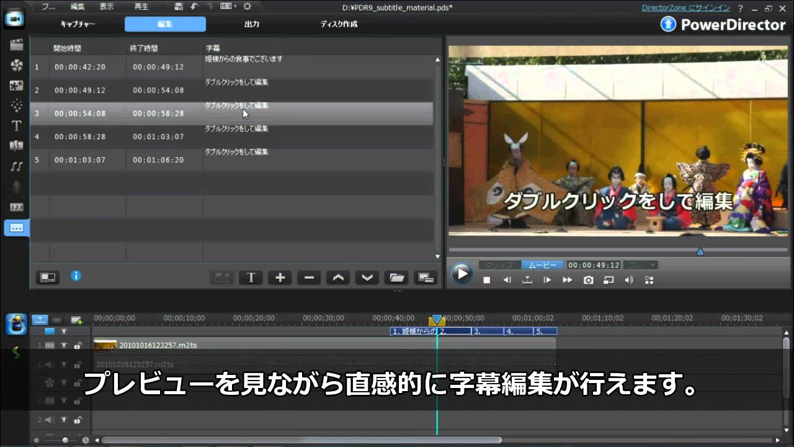This screenshot has width=794, height=447.
Task: Switch to the 出力 tab
Action: tap(252, 24)
